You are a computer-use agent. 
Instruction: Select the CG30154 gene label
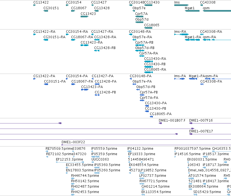click(74, 2)
